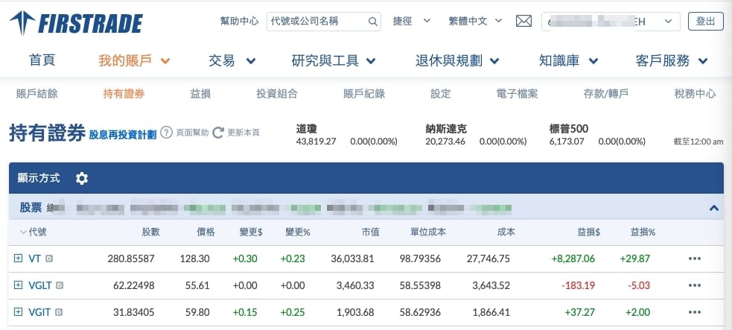Click the VT market value 36,033.81
This screenshot has height=330, width=732.
pyautogui.click(x=352, y=258)
